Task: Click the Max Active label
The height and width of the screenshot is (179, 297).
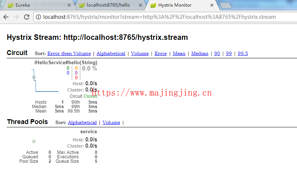Action: (x=68, y=152)
